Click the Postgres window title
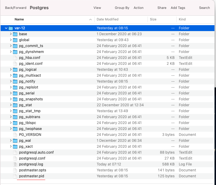216x185 pixels. coord(39,8)
